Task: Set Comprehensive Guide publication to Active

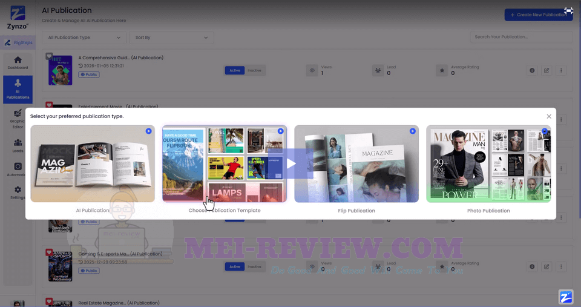Action: click(235, 70)
